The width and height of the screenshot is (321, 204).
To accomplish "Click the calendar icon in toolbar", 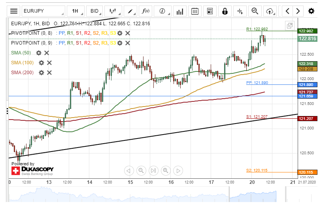I will coord(194,11).
